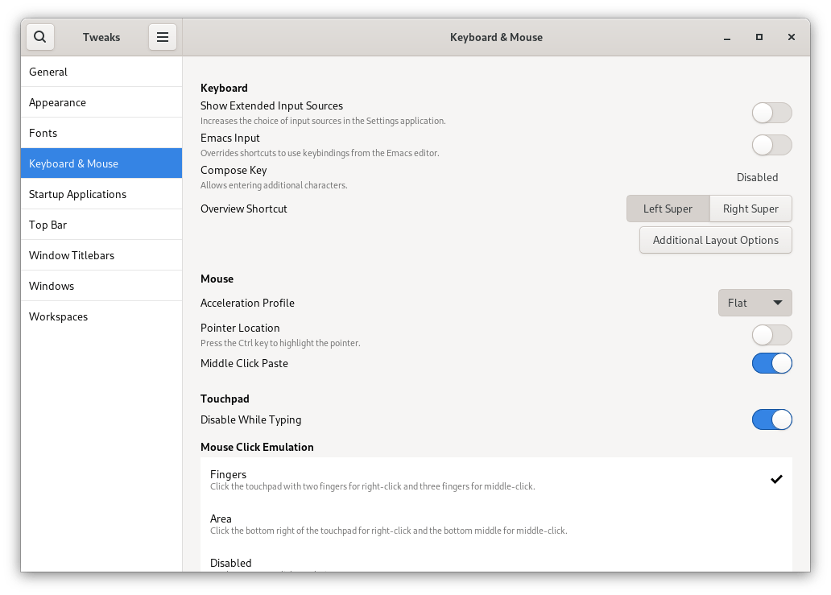This screenshot has width=831, height=595.
Task: Open the Compose Key Disabled setting
Action: [x=757, y=177]
